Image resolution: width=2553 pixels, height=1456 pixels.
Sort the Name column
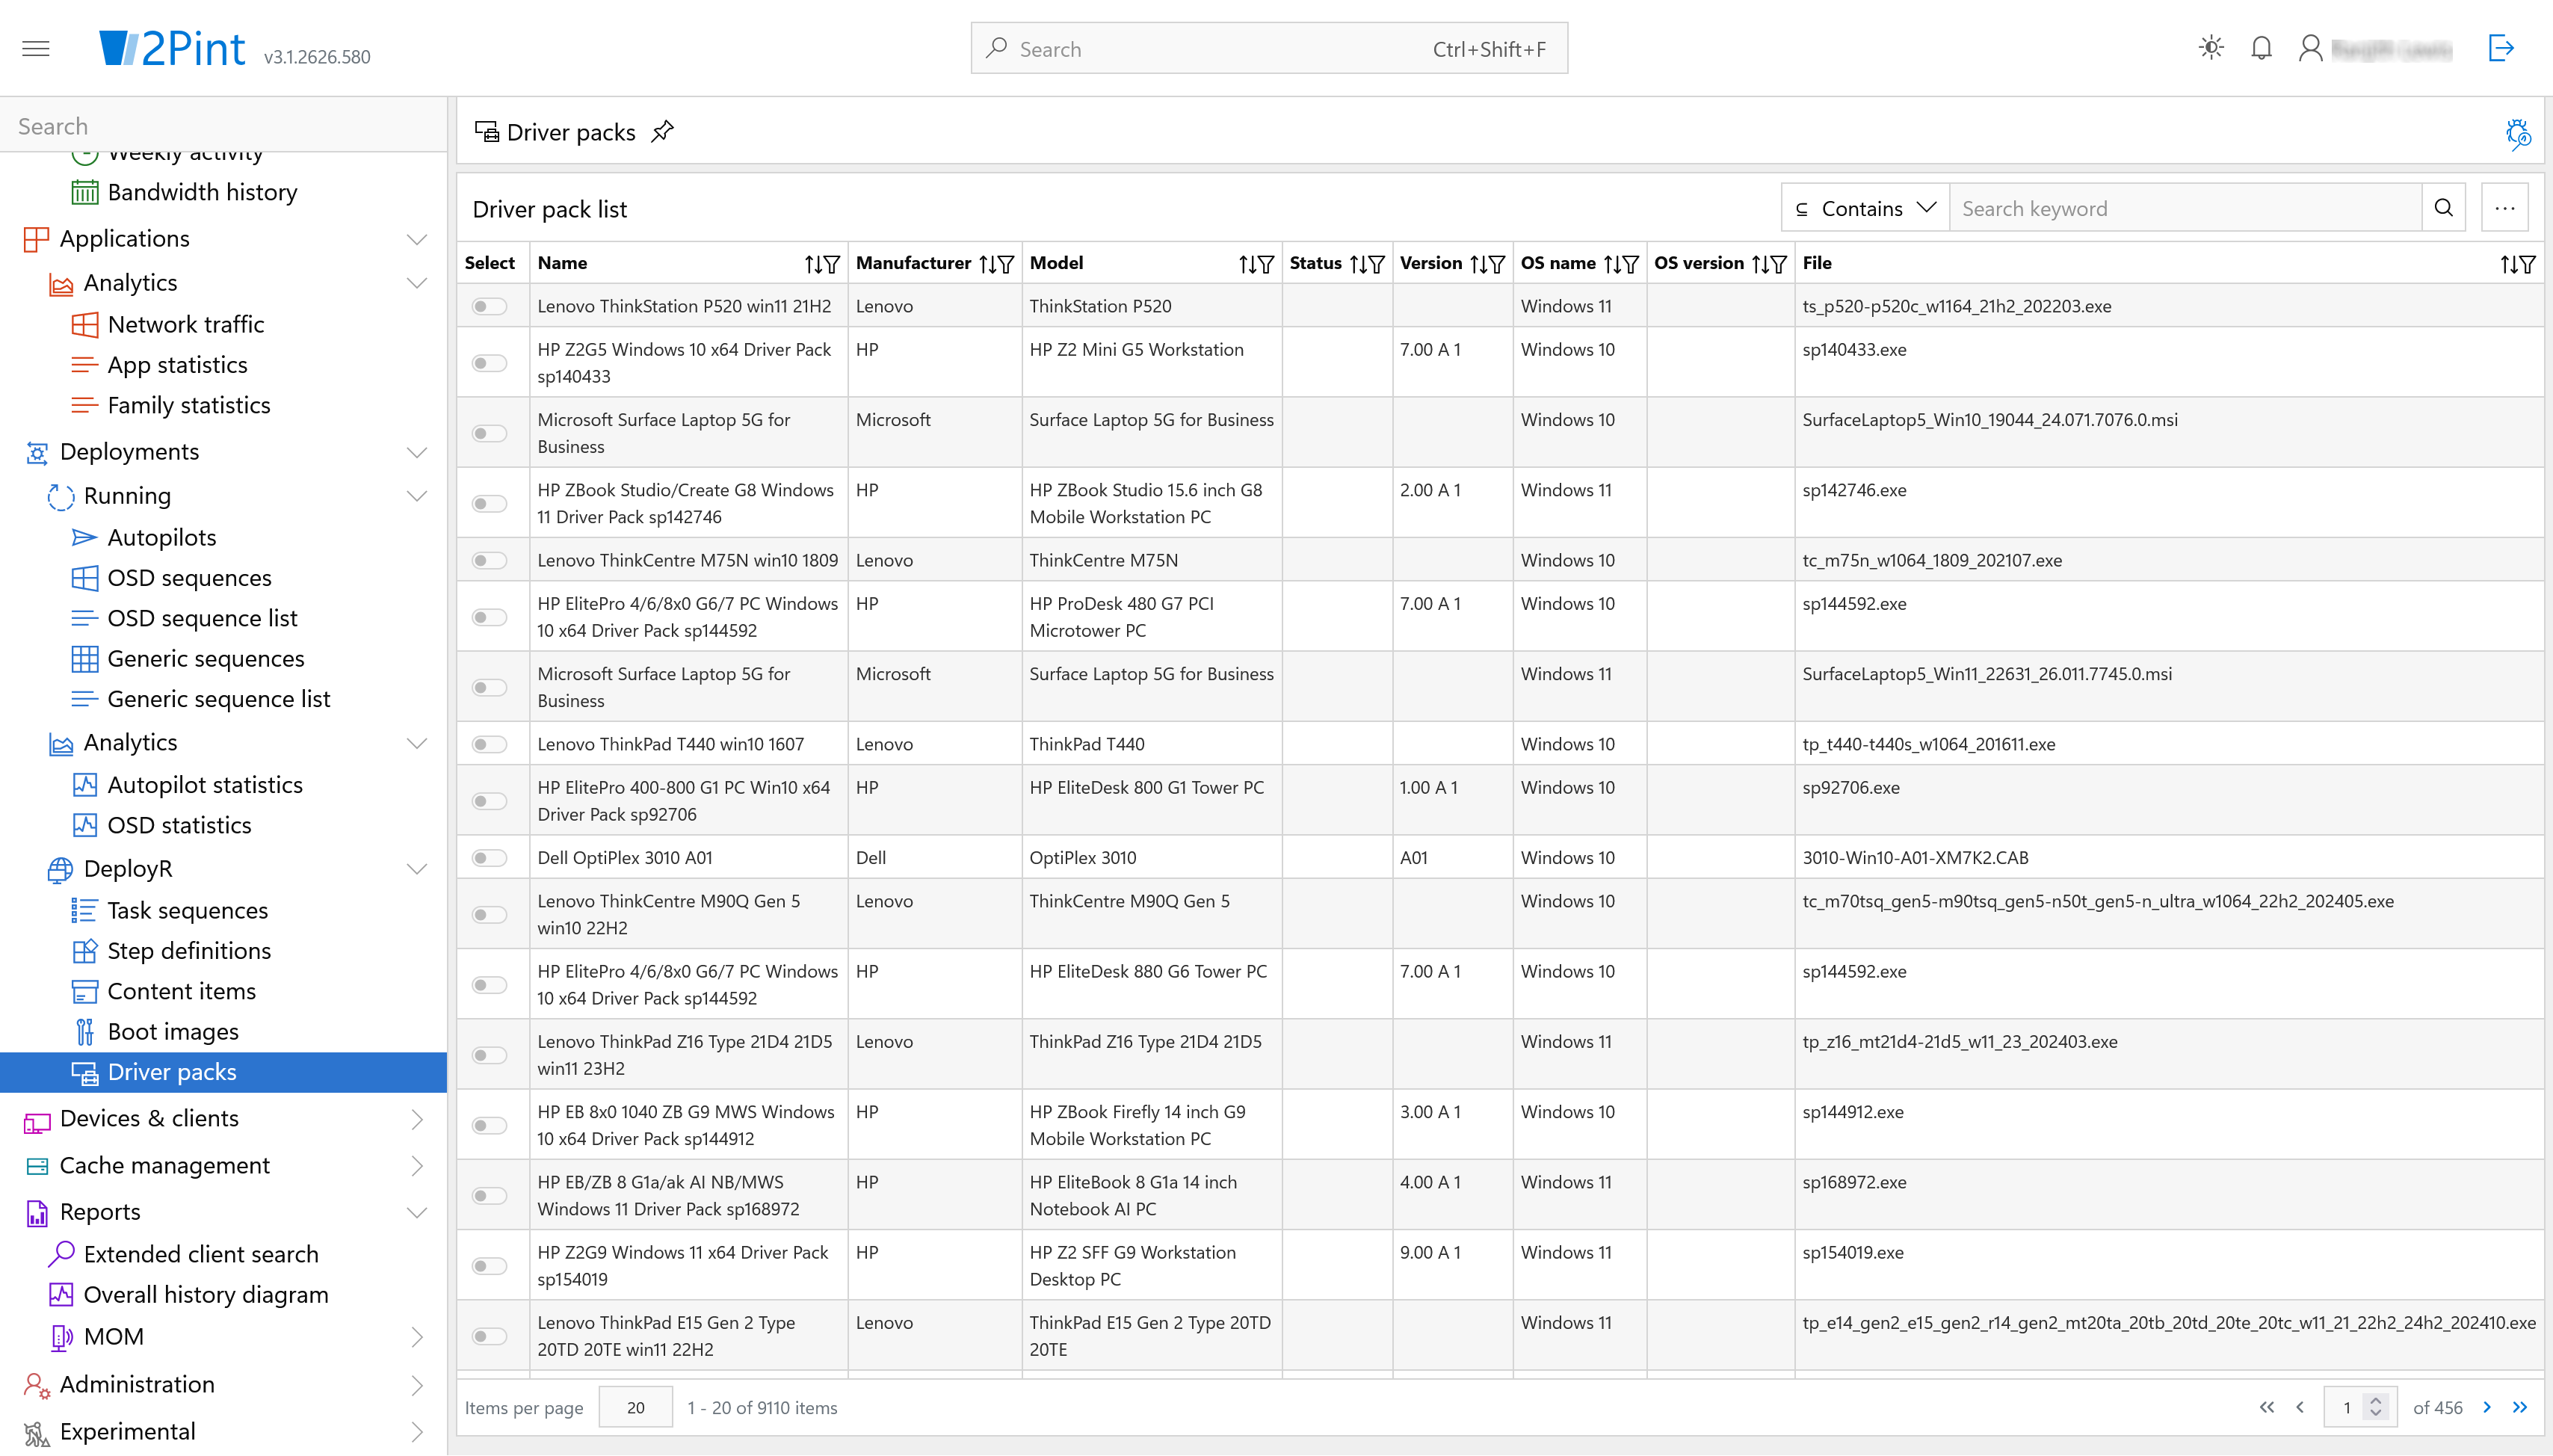pyautogui.click(x=812, y=264)
